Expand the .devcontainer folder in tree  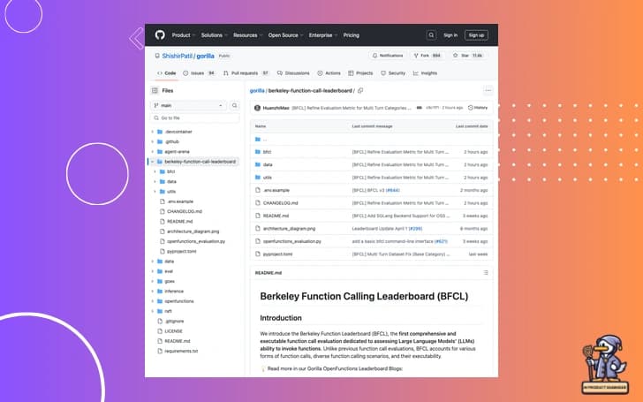pyautogui.click(x=153, y=131)
